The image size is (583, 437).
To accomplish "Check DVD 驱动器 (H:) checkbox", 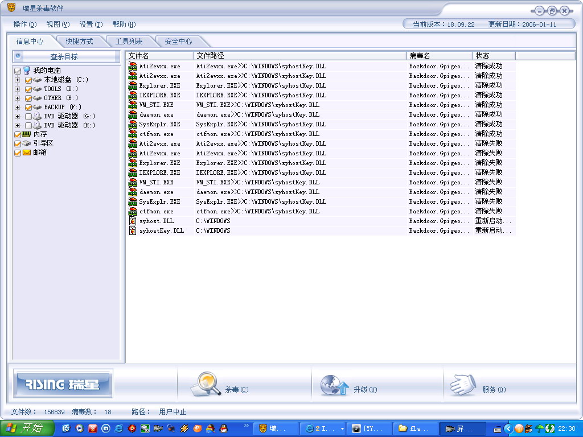I will 28,126.
